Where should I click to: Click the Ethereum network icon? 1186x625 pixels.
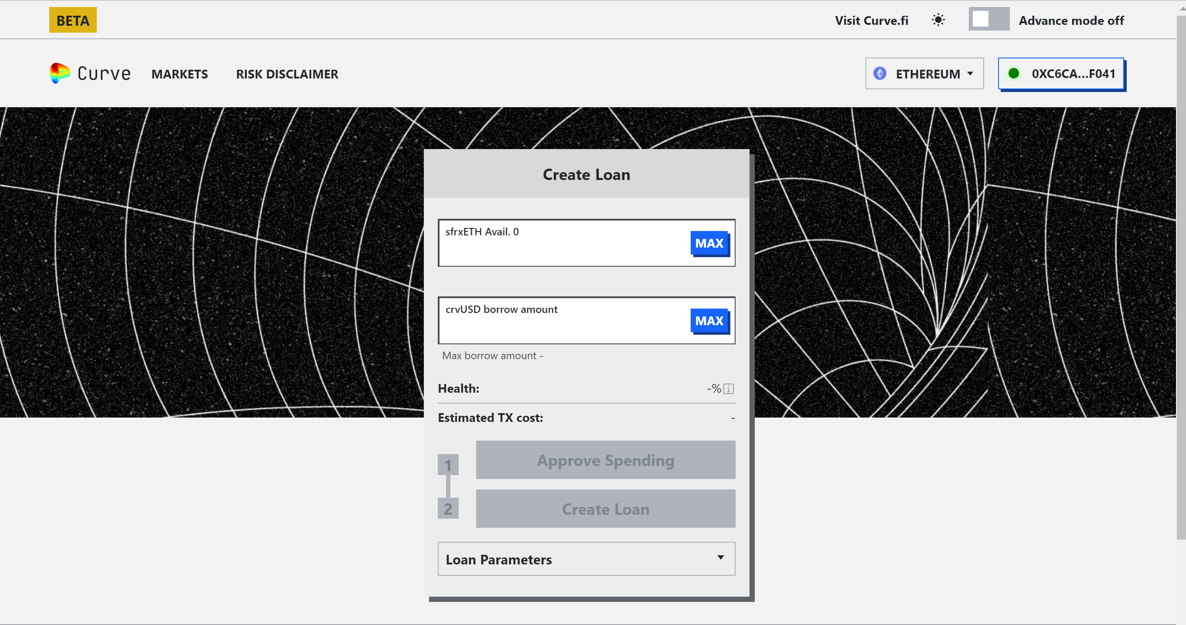pyautogui.click(x=880, y=73)
